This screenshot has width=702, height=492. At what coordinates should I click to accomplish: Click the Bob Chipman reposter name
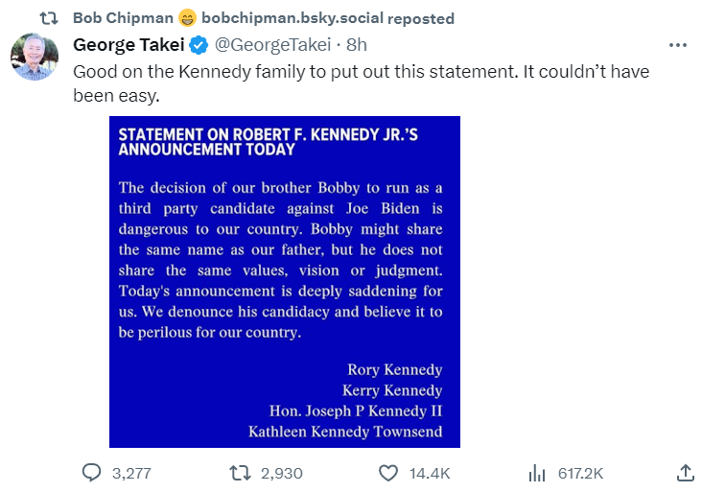click(123, 18)
